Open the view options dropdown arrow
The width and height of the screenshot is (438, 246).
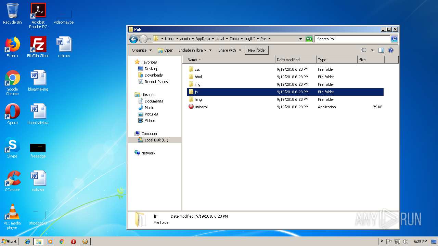click(x=372, y=50)
